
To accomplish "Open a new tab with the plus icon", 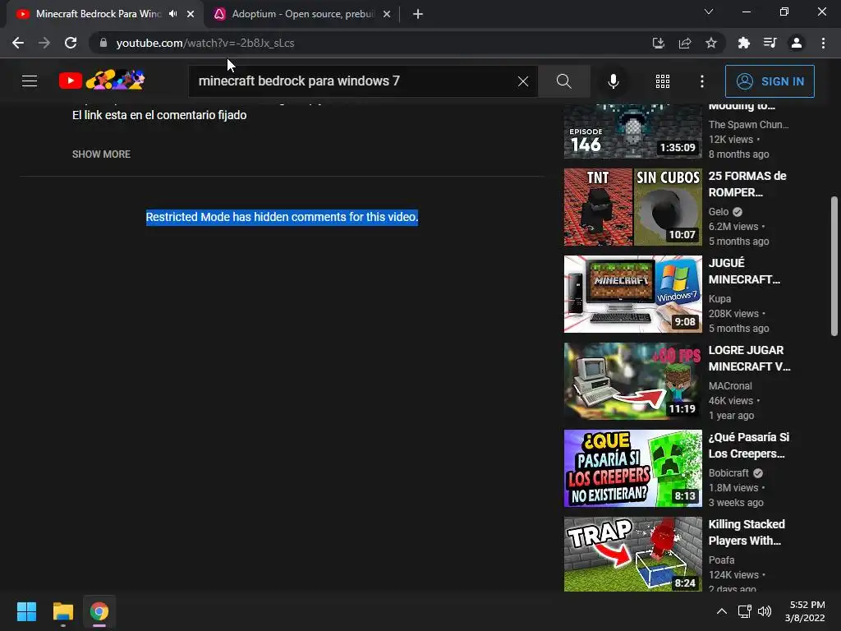I will click(418, 14).
